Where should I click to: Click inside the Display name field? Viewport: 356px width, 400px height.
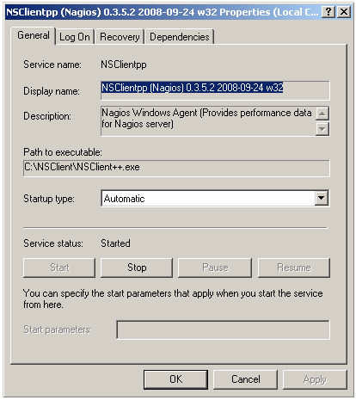point(215,90)
